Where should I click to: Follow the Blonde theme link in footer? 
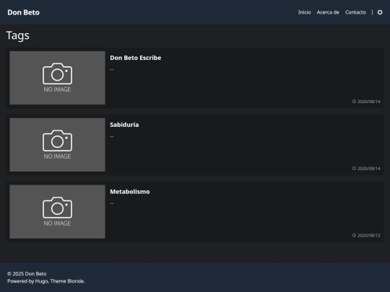point(76,281)
